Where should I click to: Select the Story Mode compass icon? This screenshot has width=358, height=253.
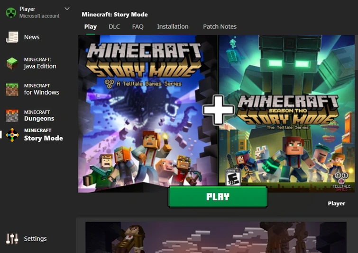pyautogui.click(x=12, y=135)
